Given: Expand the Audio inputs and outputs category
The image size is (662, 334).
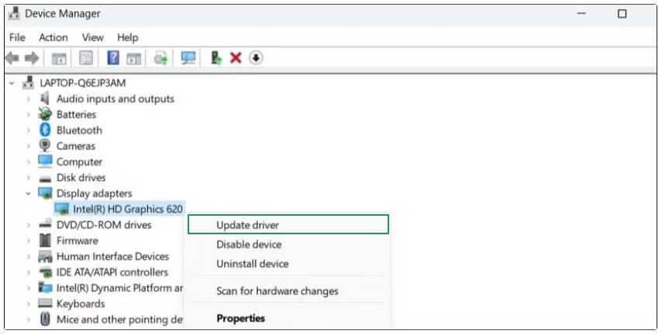Looking at the screenshot, I should tap(29, 99).
